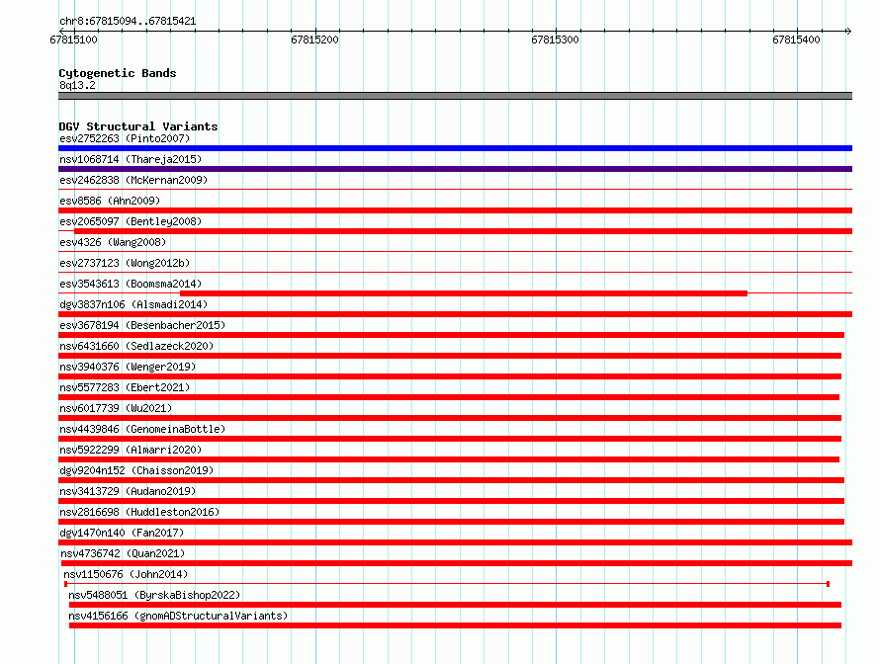
Task: Click nsv5577283 (Ebert2021) label
Action: pos(125,387)
